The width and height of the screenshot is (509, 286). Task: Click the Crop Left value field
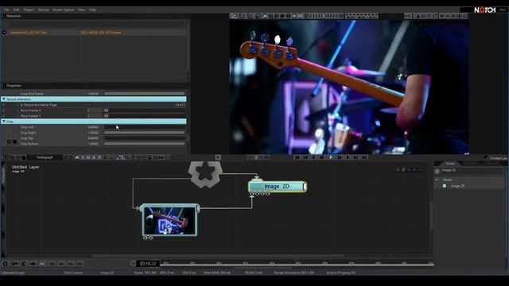pyautogui.click(x=94, y=127)
